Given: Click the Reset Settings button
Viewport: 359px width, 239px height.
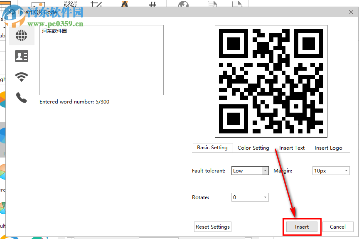Looking at the screenshot, I should 213,227.
